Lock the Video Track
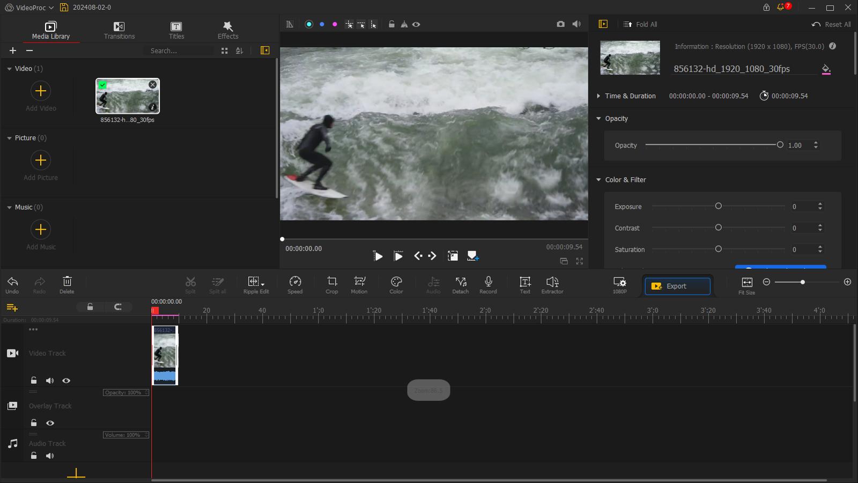 pos(33,380)
